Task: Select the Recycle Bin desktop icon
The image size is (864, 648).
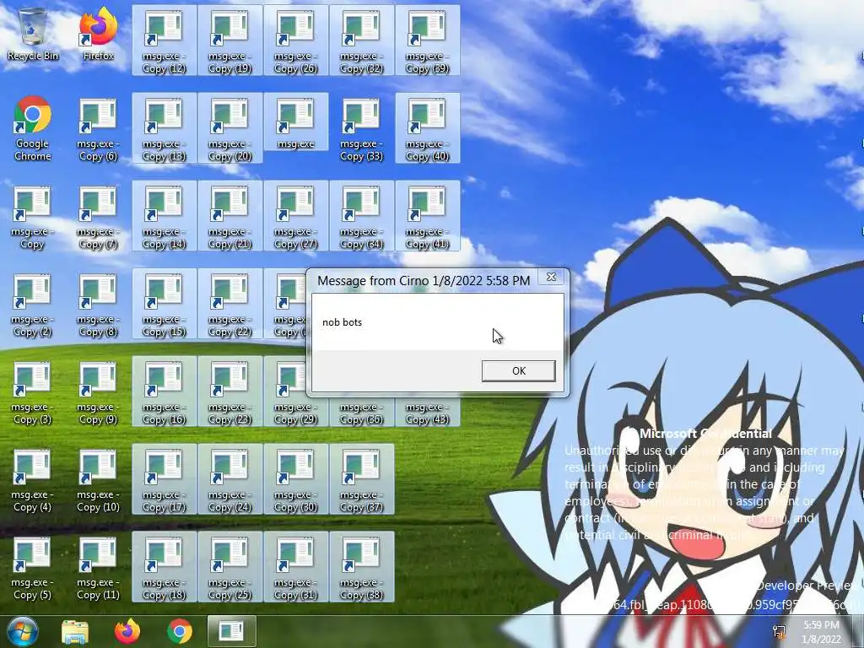Action: (x=33, y=34)
